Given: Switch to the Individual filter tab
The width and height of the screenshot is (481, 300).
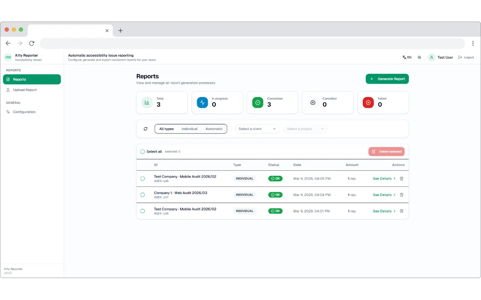Looking at the screenshot, I should pos(189,129).
